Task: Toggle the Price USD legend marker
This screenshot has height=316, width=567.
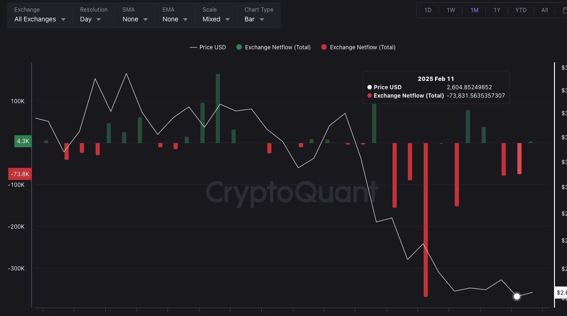Action: coord(193,47)
